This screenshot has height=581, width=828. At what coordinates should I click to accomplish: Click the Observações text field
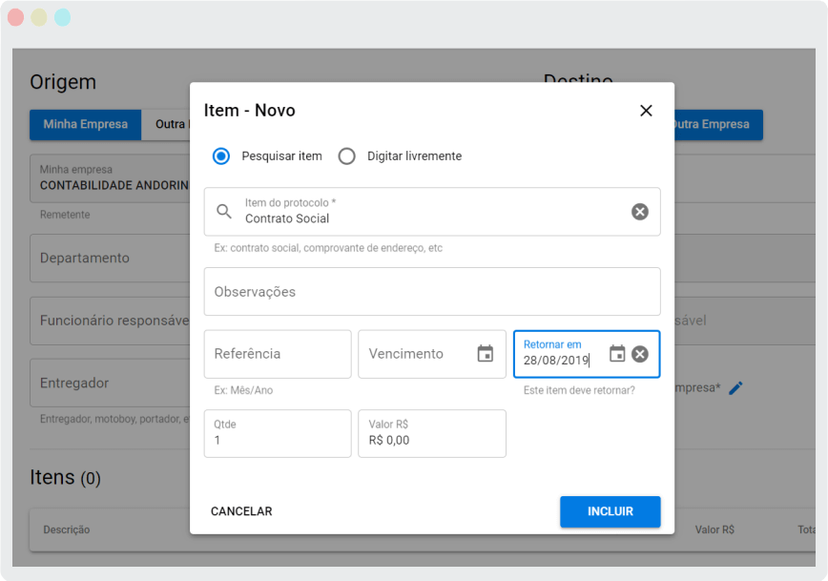pos(429,291)
